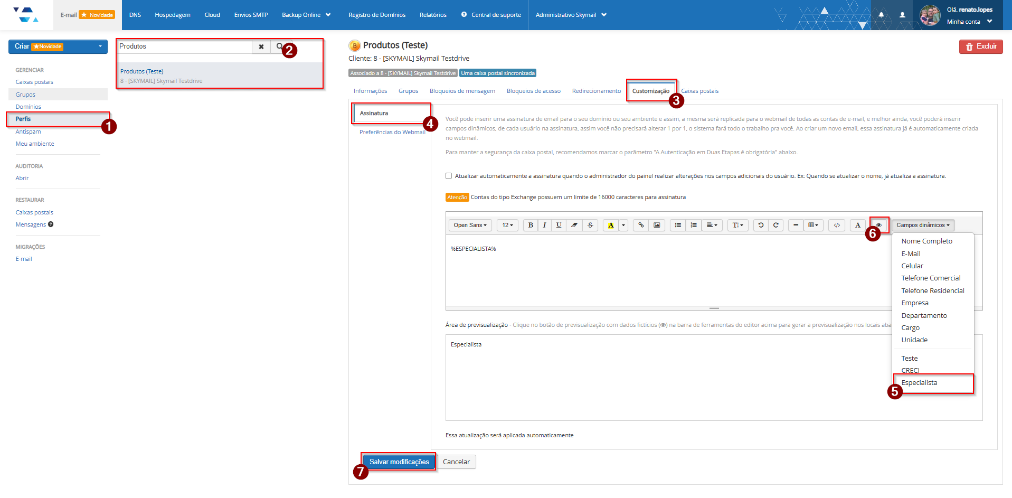Click the strikethrough icon
This screenshot has height=498, width=1012.
click(x=590, y=225)
